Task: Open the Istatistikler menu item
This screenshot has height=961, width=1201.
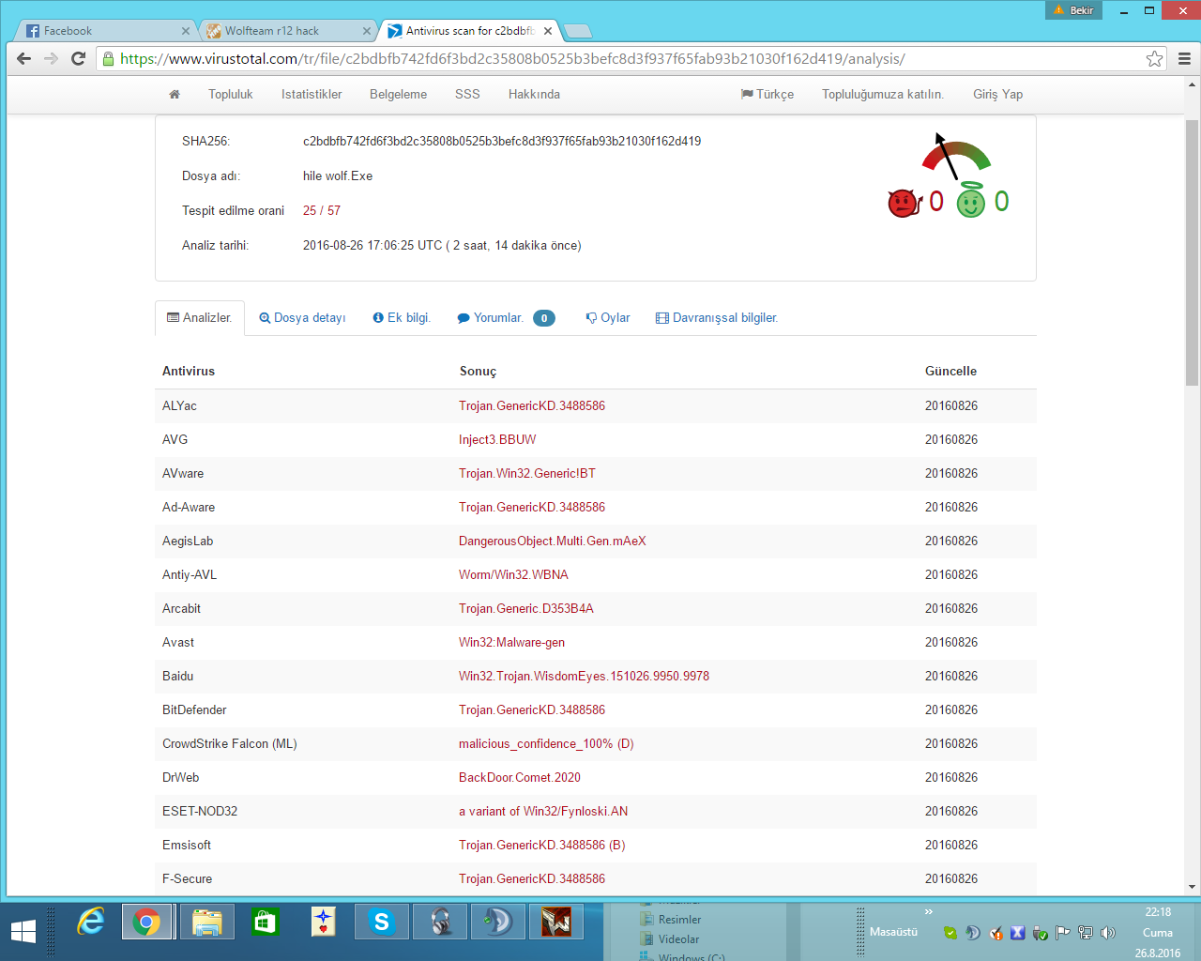Action: tap(312, 94)
